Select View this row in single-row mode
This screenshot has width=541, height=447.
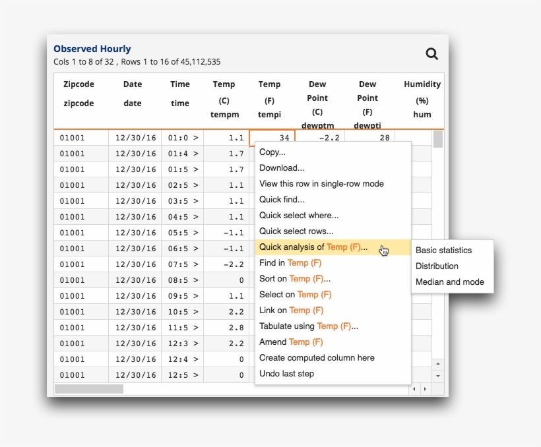point(333,184)
